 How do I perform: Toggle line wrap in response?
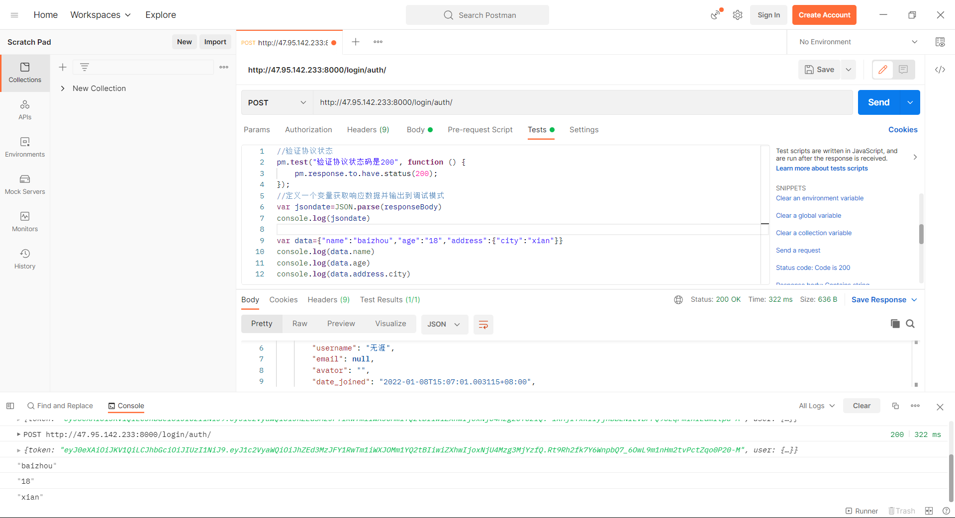coord(483,325)
